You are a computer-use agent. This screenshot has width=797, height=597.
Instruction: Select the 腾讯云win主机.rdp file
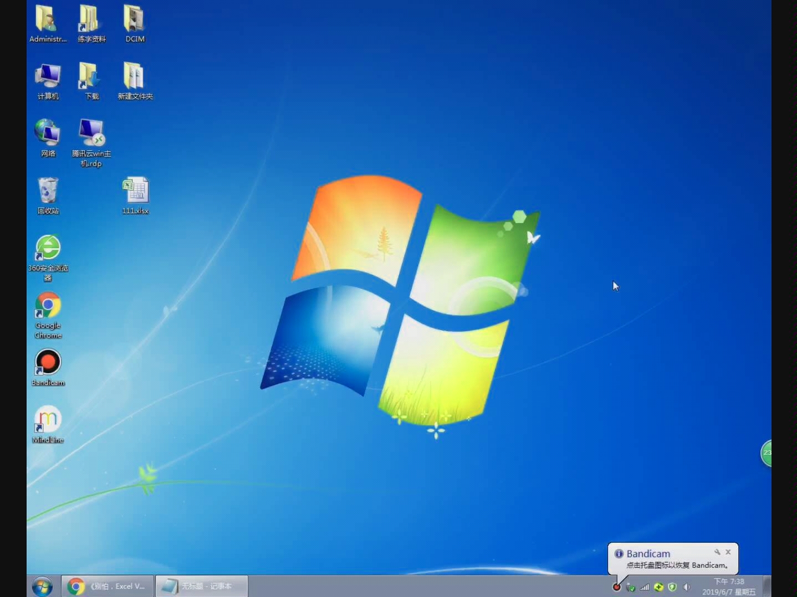click(x=91, y=142)
